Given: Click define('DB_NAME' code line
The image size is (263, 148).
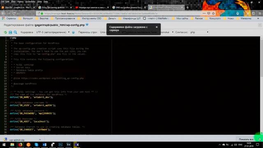Looking at the screenshot, I should pos(31,97).
